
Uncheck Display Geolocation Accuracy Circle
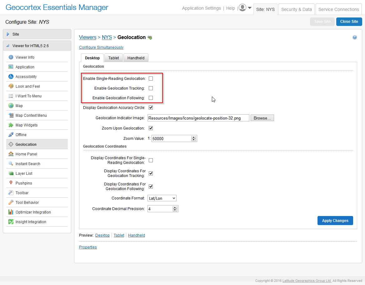151,108
